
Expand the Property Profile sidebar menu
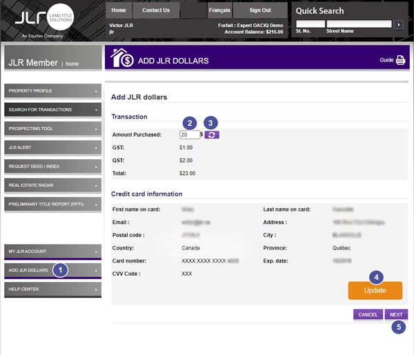(53, 91)
